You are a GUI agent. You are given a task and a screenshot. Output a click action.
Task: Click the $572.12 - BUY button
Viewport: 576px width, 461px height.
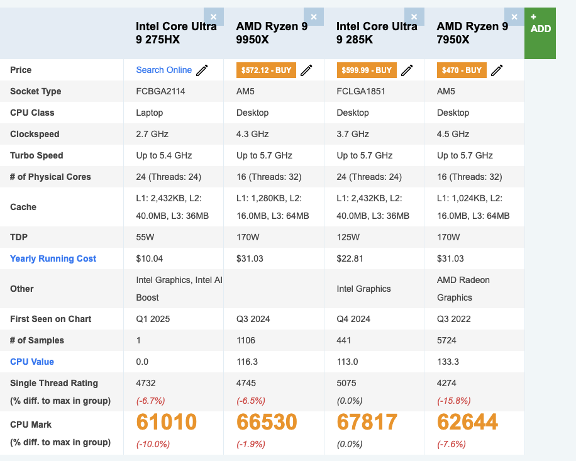tap(266, 70)
